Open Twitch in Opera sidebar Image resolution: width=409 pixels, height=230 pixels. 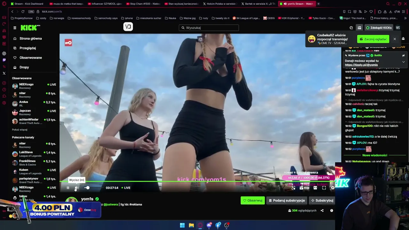pos(4,60)
